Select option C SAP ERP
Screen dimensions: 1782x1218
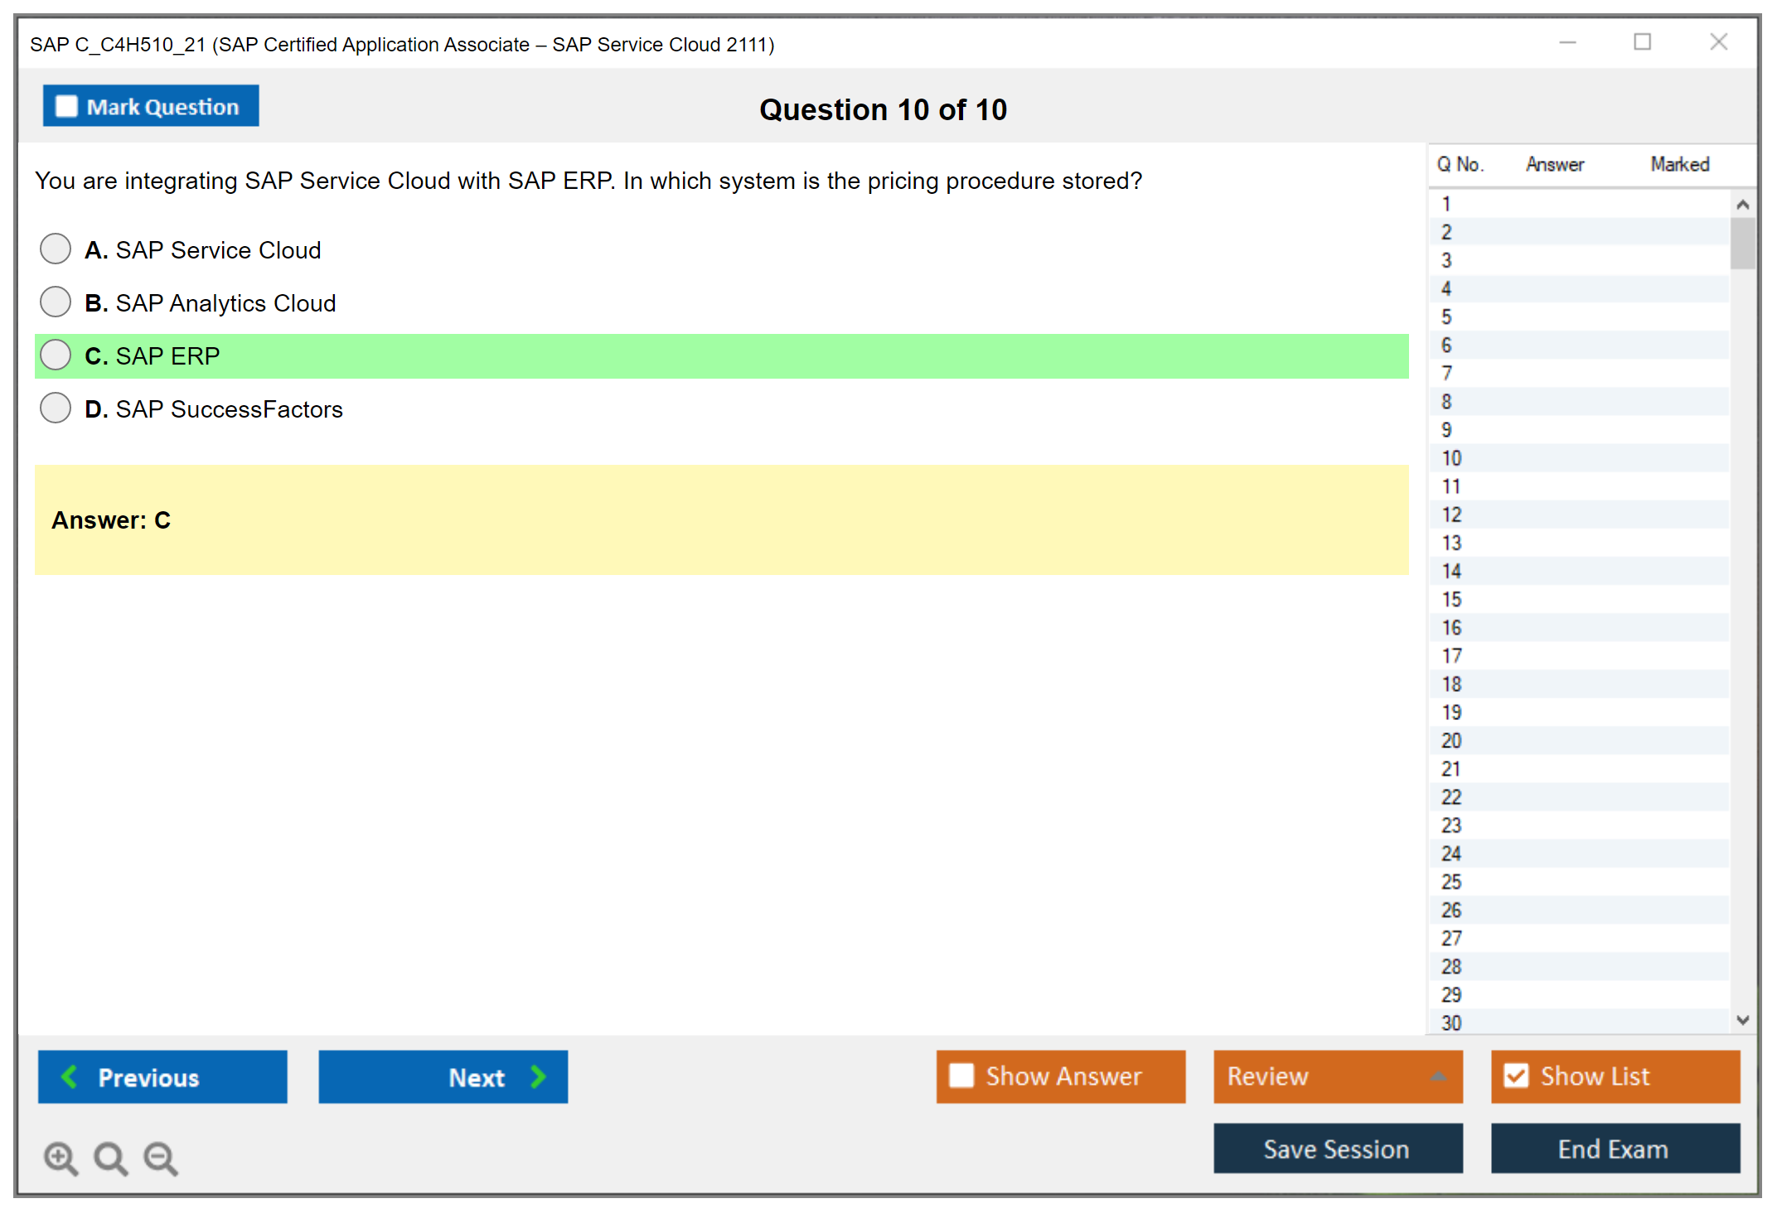coord(56,355)
